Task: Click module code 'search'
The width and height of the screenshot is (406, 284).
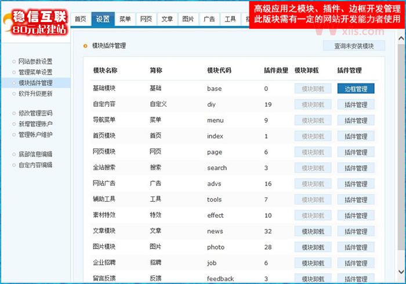Action: pos(217,168)
